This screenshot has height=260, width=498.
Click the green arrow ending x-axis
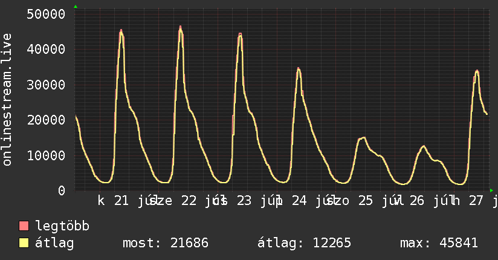[x=491, y=190]
